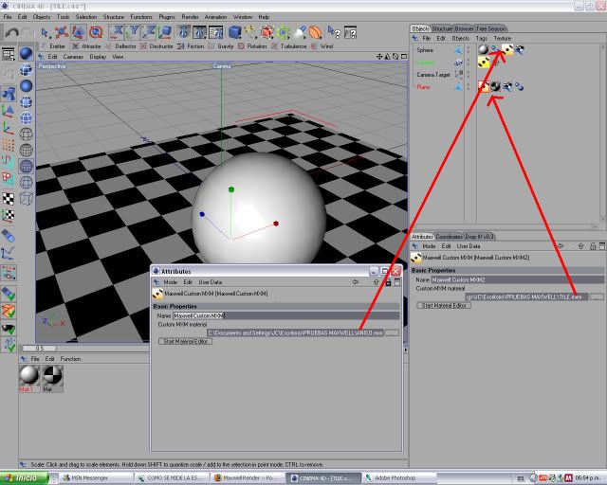Select the Texture Axis tool icon
The width and height of the screenshot is (607, 485).
[x=9, y=216]
